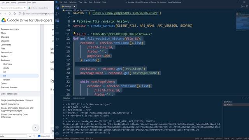Collapse the docs sidebar with the chevron button

coord(35,128)
